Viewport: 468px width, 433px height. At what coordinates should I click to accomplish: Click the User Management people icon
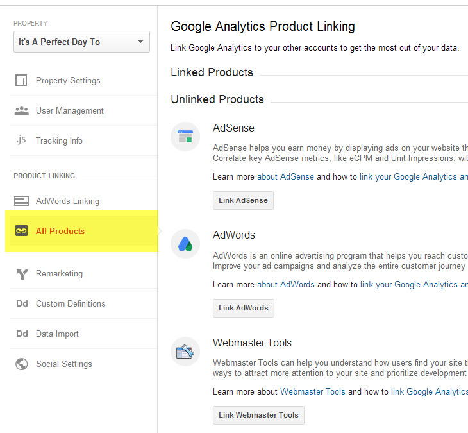point(22,111)
